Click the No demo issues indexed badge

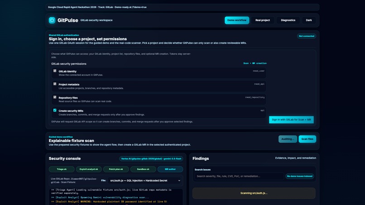coord(300,176)
